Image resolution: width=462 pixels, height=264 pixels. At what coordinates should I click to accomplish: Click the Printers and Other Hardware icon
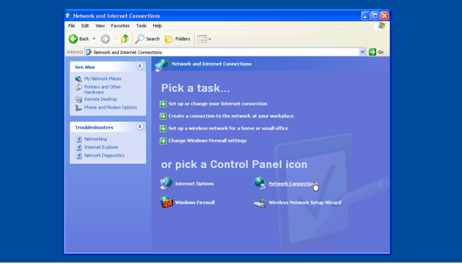coord(78,87)
